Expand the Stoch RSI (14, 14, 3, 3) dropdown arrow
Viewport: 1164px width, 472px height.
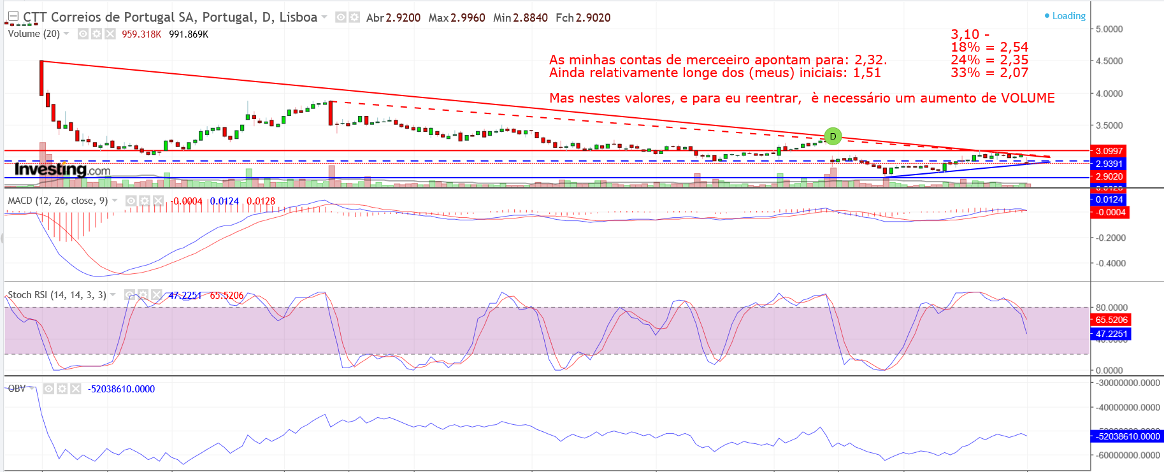click(113, 295)
